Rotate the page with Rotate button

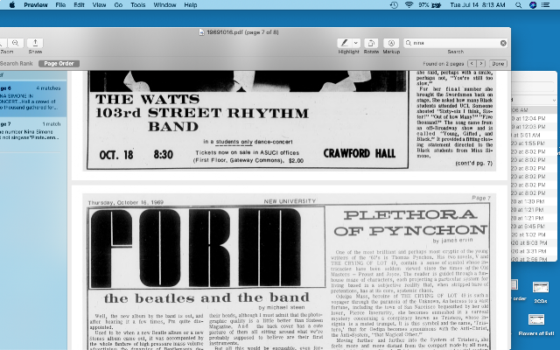coord(371,43)
